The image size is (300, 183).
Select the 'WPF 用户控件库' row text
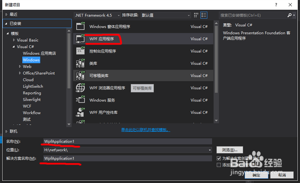[x=104, y=112]
